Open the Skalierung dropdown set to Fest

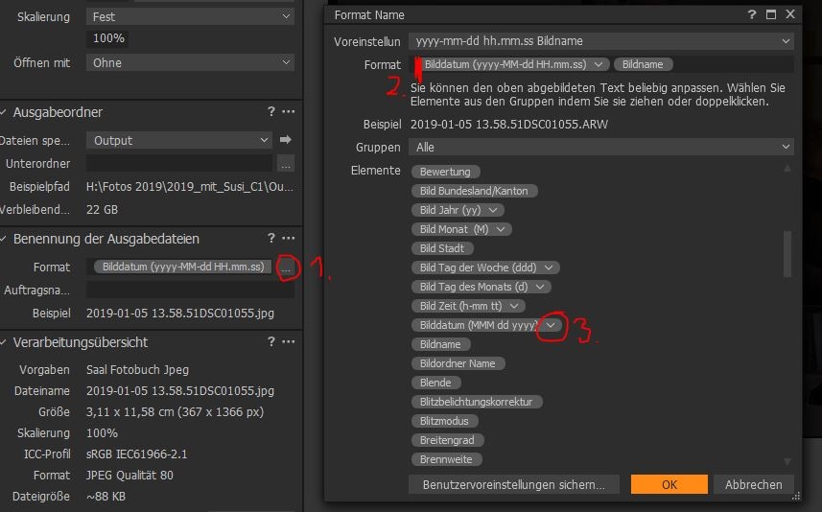click(190, 16)
